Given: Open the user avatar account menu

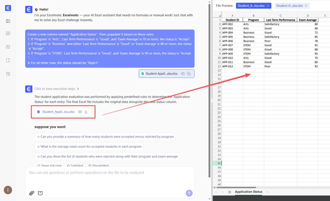Looking at the screenshot, I should coord(8,190).
